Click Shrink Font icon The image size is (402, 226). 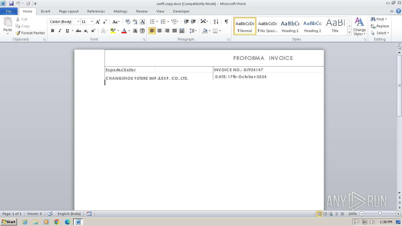(x=105, y=22)
